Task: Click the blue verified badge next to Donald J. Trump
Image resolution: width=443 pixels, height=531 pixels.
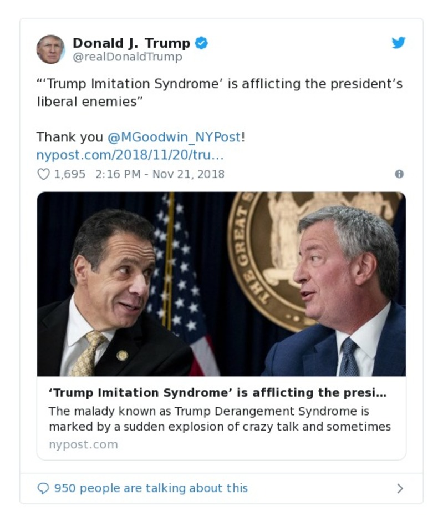Action: 202,43
